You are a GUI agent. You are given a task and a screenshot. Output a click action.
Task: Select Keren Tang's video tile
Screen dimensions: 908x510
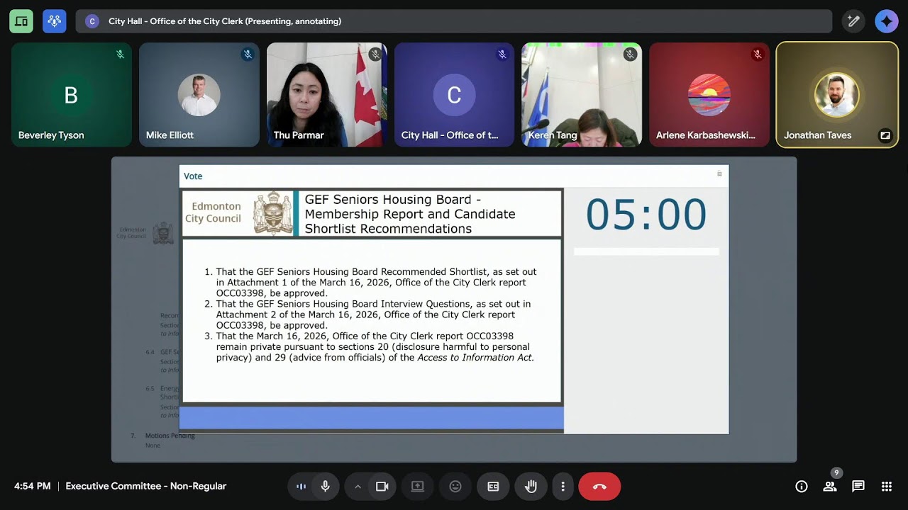[x=582, y=95]
